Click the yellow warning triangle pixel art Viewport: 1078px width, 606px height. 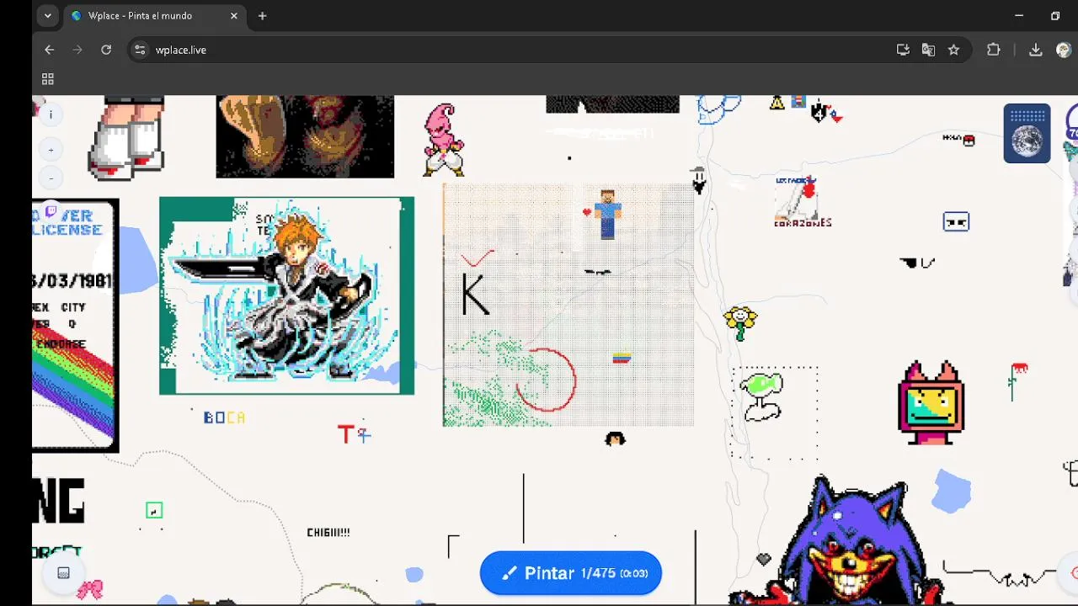[x=777, y=103]
